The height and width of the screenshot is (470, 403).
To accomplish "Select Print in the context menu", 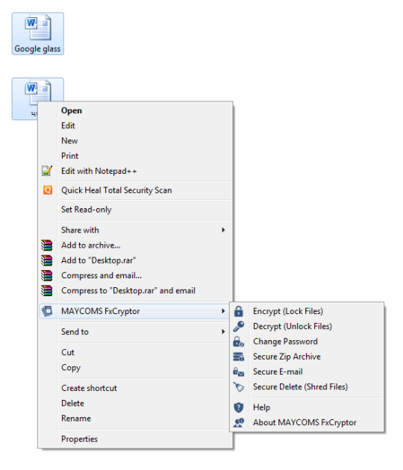I will tap(136, 156).
